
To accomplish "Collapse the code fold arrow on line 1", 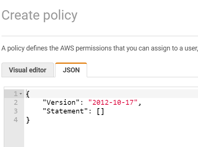I will [x=21, y=93].
